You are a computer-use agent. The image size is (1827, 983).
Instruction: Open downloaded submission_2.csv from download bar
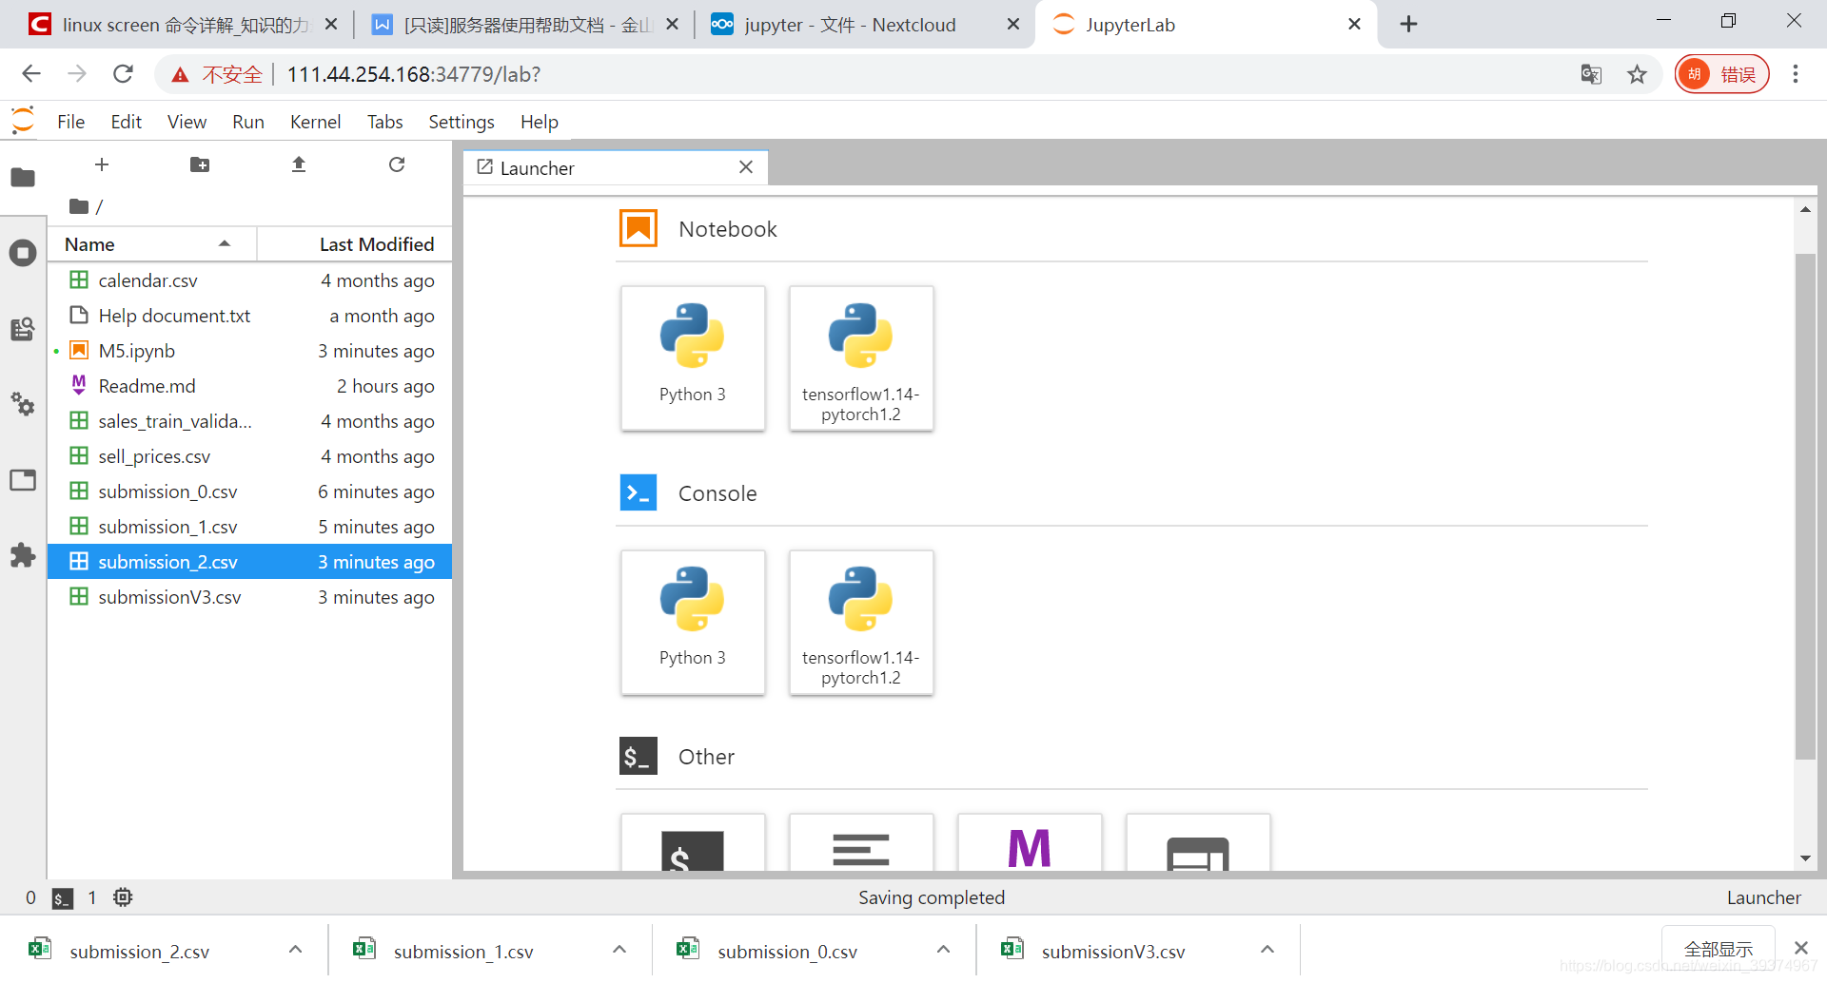pyautogui.click(x=139, y=951)
